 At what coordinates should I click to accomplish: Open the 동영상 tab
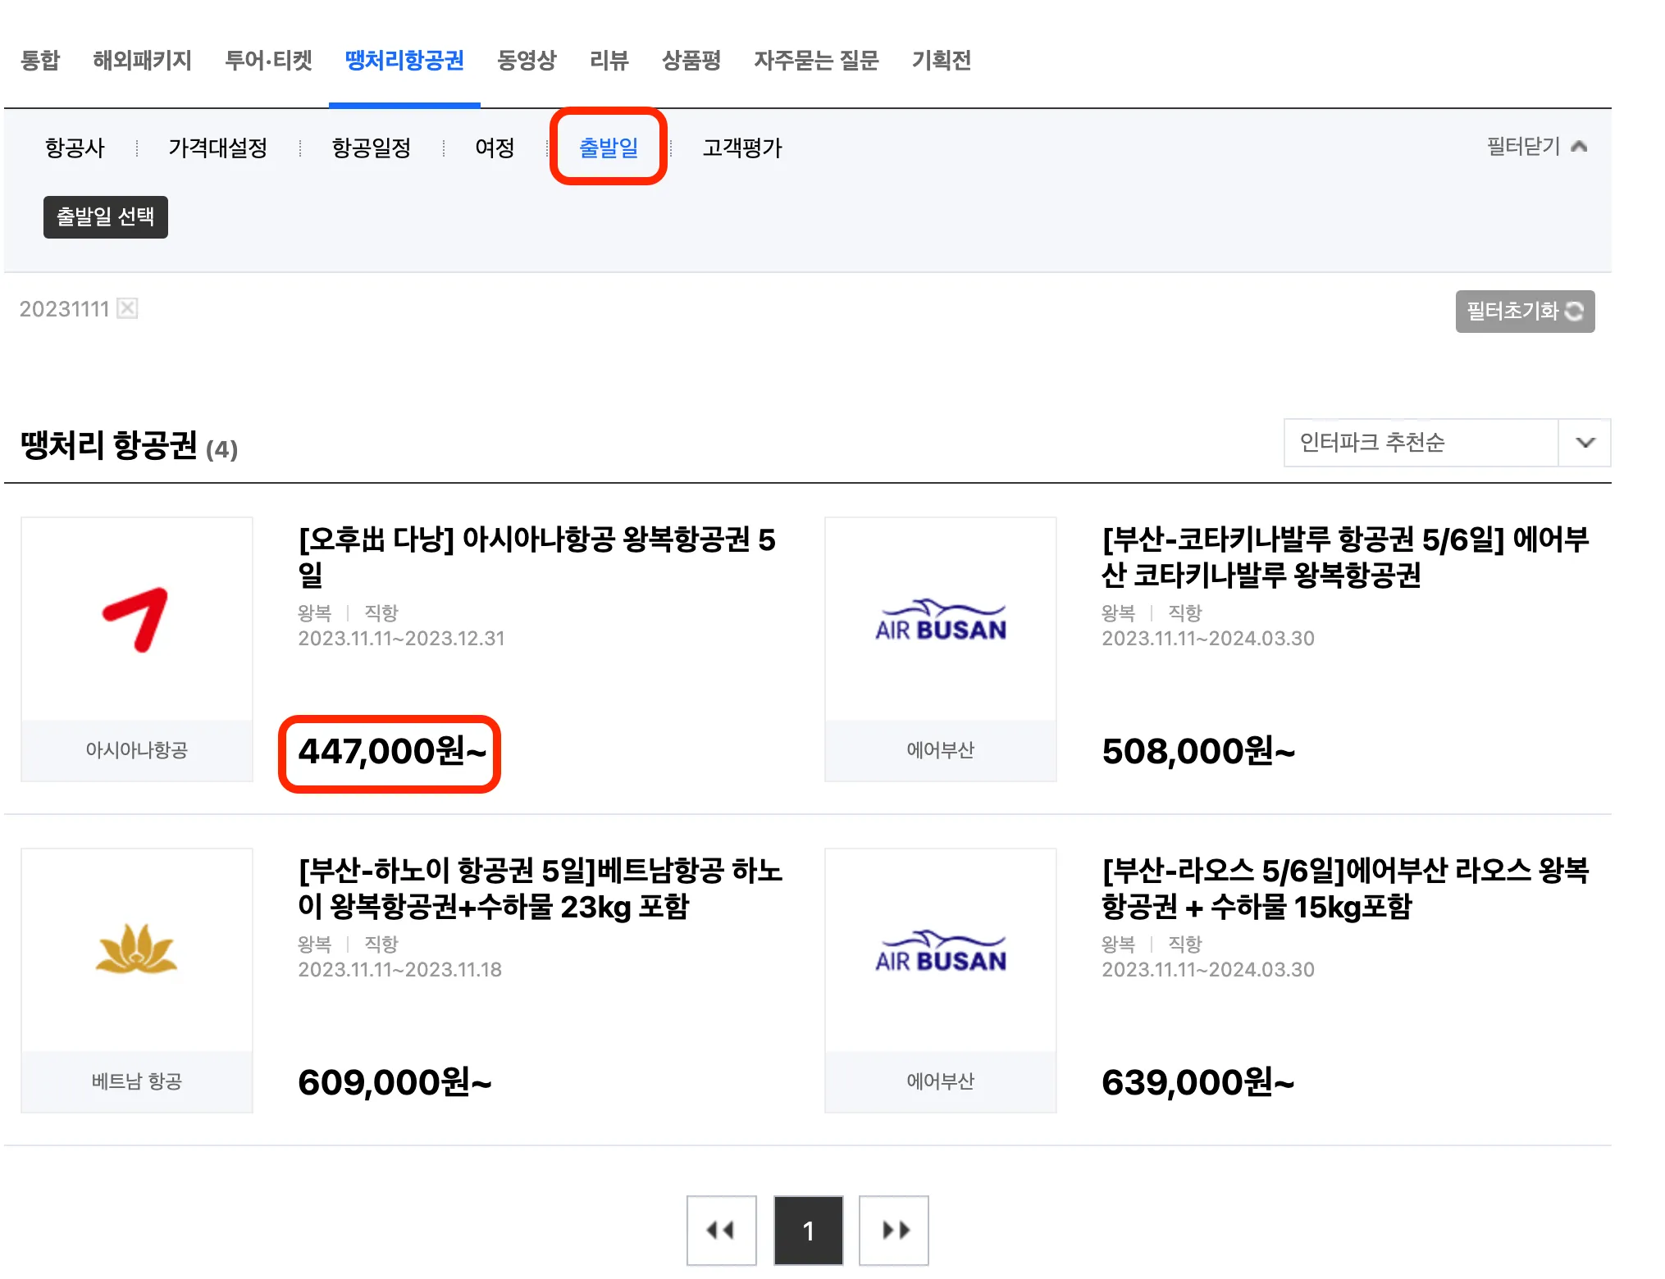click(x=527, y=60)
